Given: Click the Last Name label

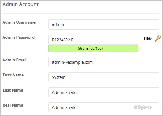Looking at the screenshot, I should coord(13,90).
